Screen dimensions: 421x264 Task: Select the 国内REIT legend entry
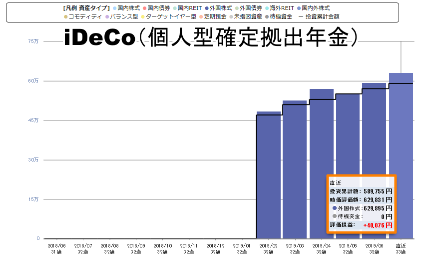click(x=187, y=8)
